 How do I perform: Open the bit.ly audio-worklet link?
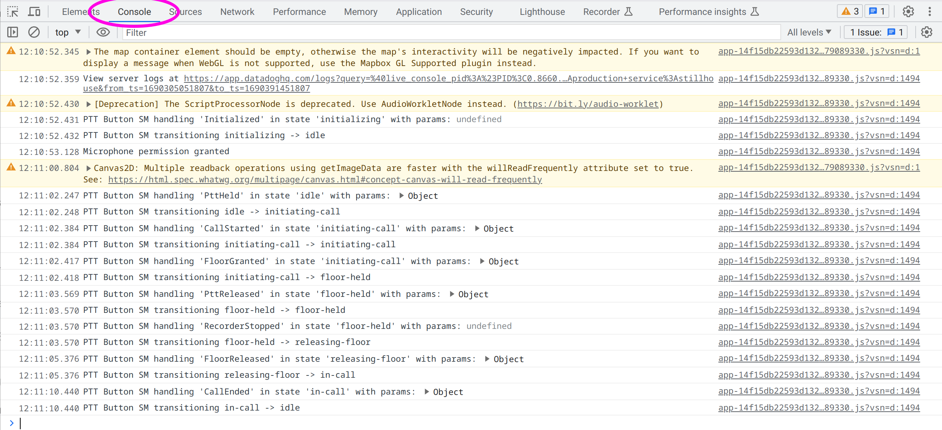click(588, 104)
